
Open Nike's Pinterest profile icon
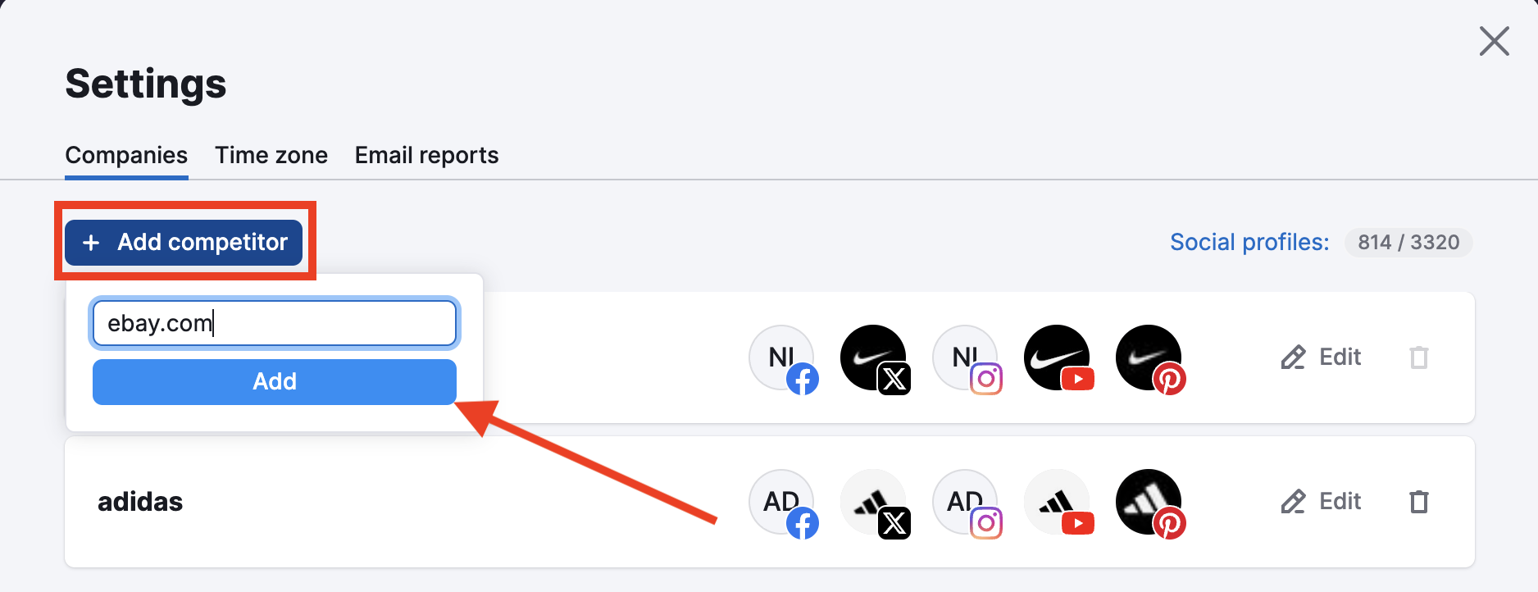(x=1150, y=359)
